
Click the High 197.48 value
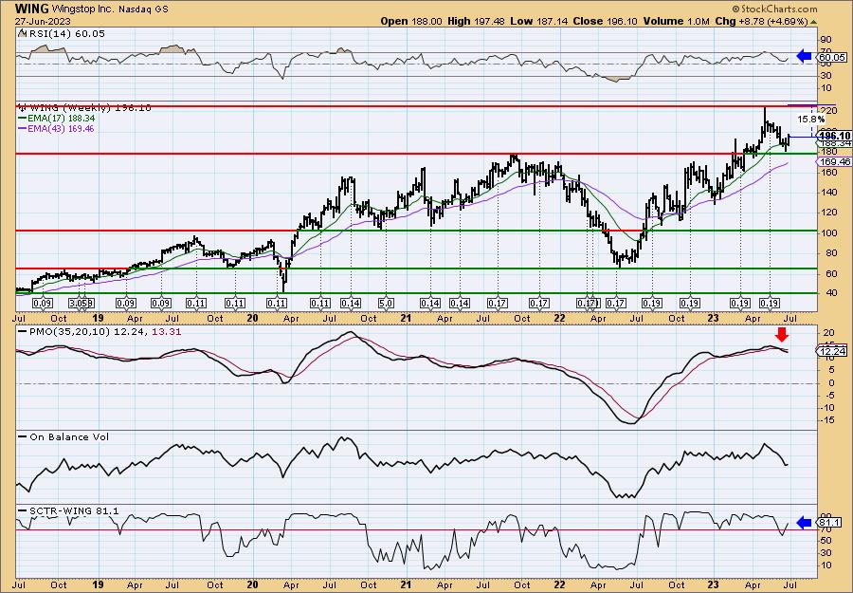tap(476, 21)
